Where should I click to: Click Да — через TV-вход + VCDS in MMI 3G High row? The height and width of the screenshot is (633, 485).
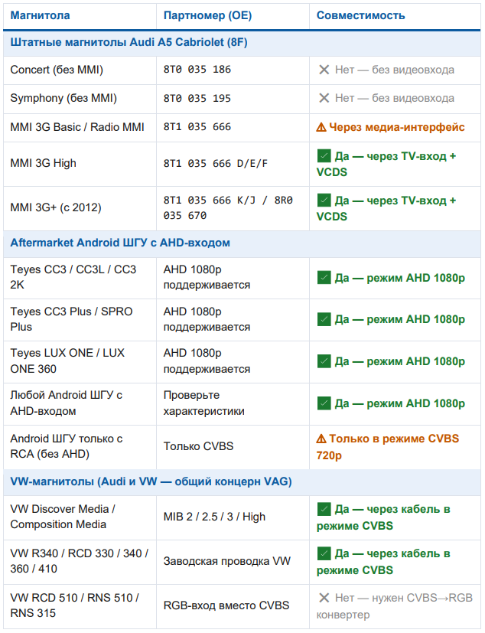coord(386,164)
